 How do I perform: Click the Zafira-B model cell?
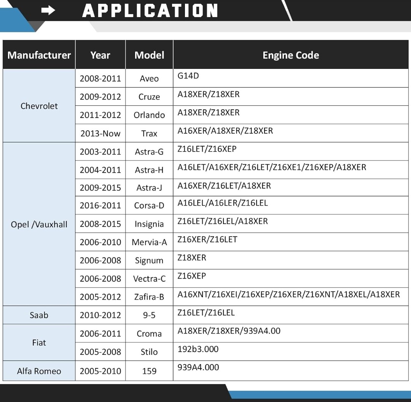pos(149,297)
